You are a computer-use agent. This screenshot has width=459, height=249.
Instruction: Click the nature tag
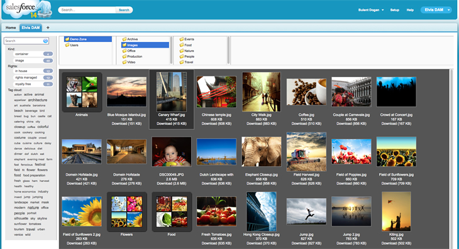point(33,208)
